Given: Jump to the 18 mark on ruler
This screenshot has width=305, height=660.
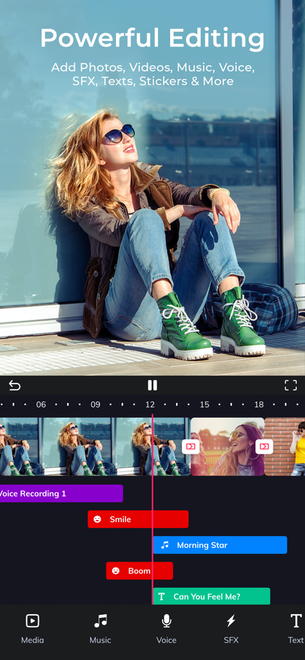Looking at the screenshot, I should click(x=259, y=405).
